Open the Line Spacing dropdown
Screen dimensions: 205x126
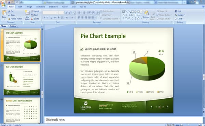(97, 13)
